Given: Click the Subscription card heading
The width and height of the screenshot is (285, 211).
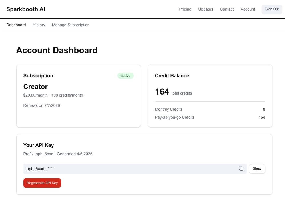Looking at the screenshot, I should tap(38, 75).
